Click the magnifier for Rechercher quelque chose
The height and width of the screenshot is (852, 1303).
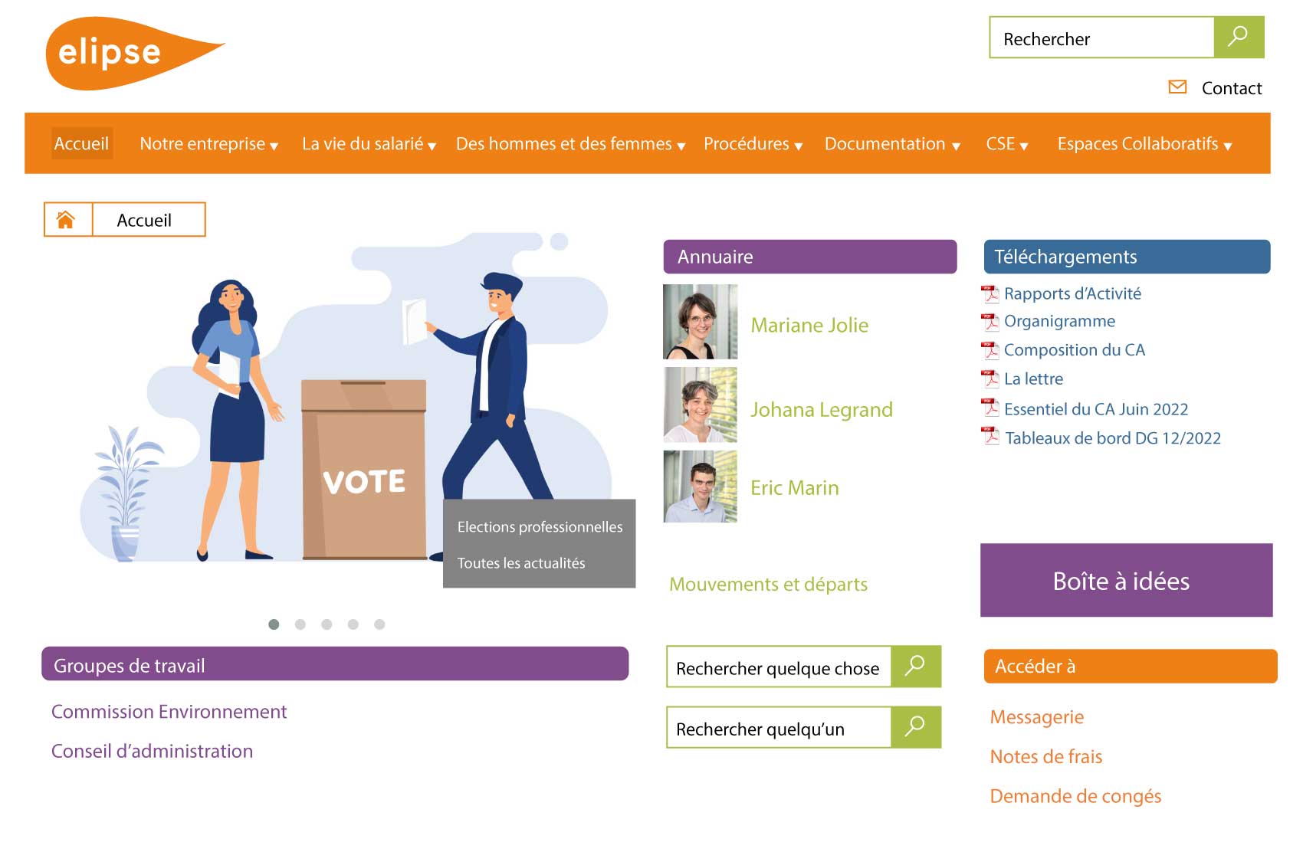(916, 667)
